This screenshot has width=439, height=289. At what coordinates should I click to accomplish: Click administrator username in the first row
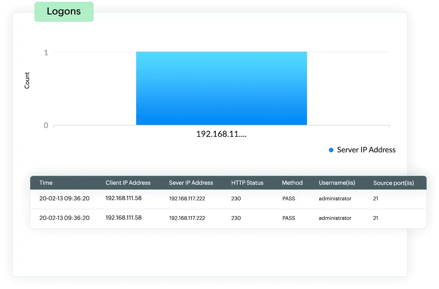coord(335,199)
